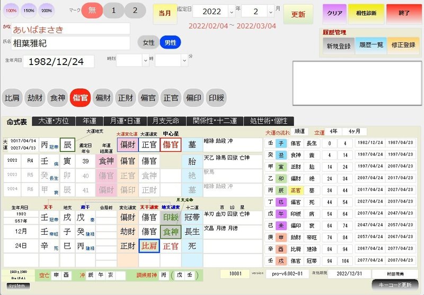Click the キーコード更新 button
Image resolution: width=424 pixels, height=295 pixels.
click(395, 285)
